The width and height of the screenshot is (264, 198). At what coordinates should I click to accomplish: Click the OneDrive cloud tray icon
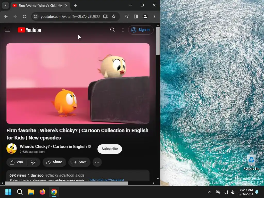pyautogui.click(x=218, y=192)
